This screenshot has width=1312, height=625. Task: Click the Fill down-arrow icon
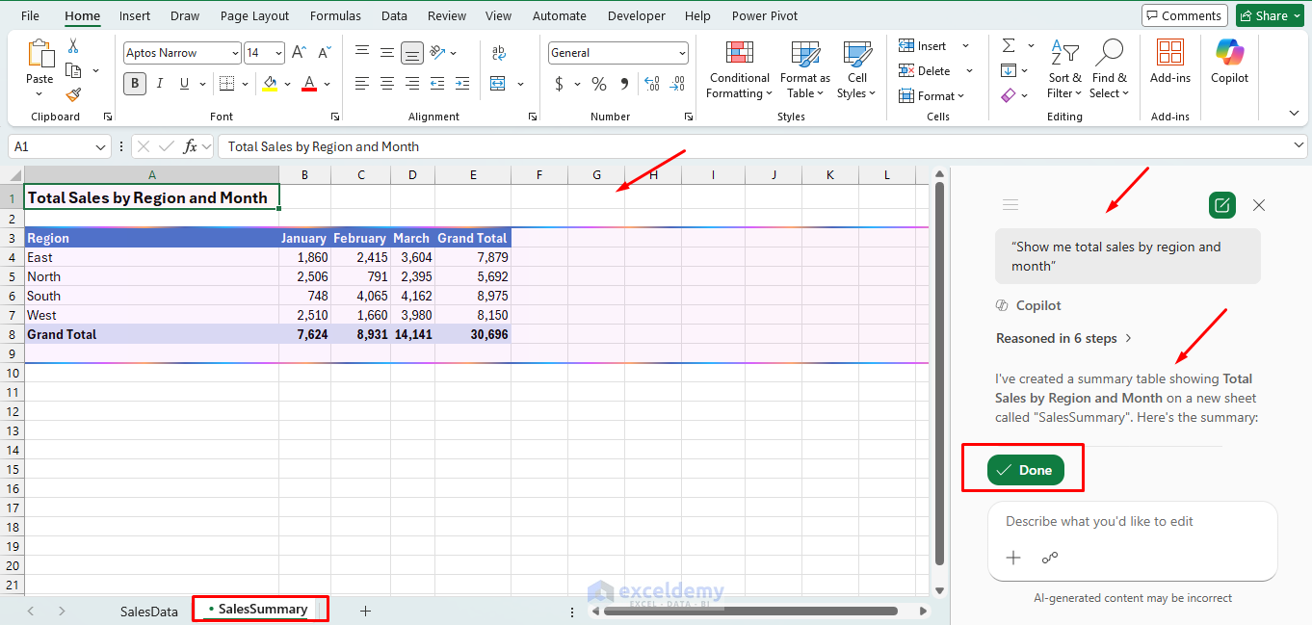click(x=1009, y=70)
